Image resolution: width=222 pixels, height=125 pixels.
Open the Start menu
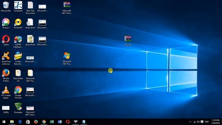[4, 122]
